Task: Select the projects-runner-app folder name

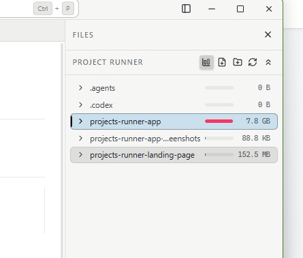Action: coord(125,121)
